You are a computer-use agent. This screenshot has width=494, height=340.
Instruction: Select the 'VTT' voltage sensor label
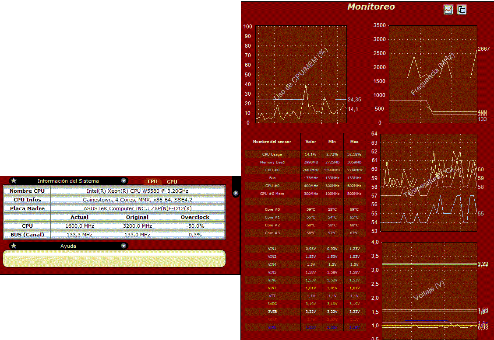[x=272, y=296]
